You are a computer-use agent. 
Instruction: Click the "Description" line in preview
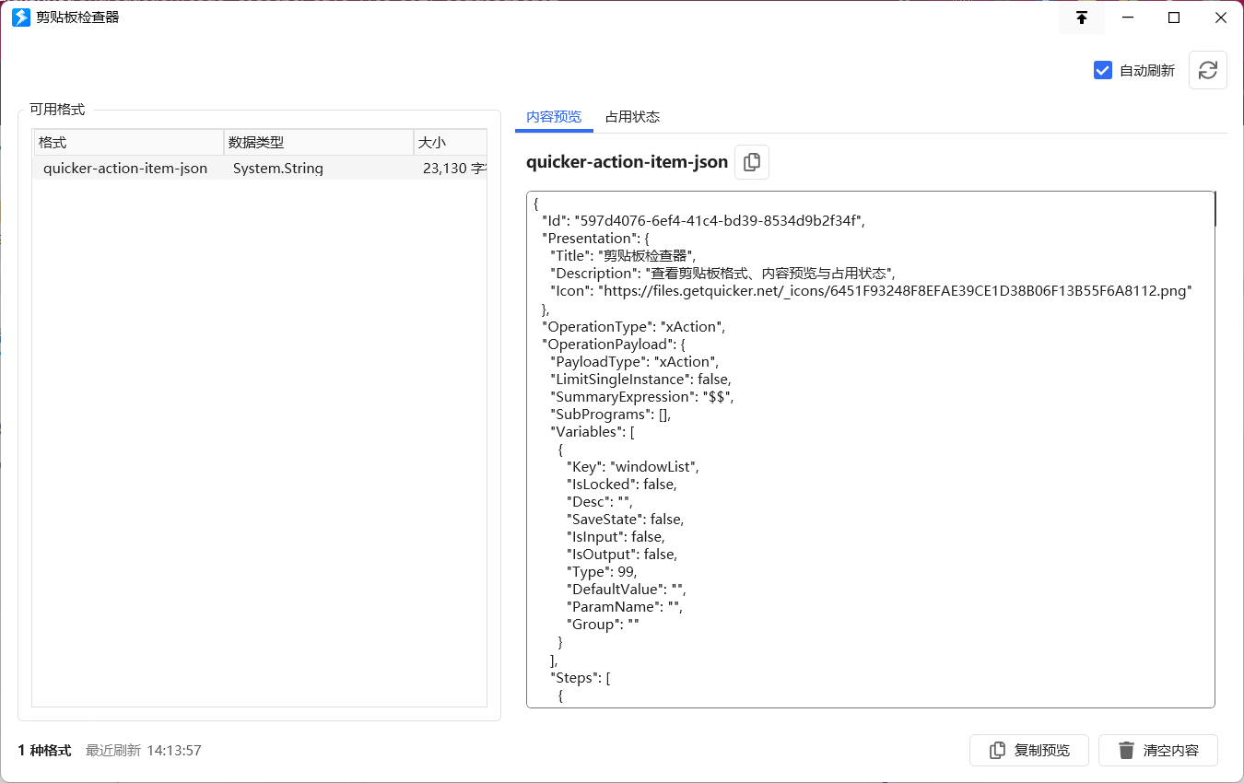pyautogui.click(x=722, y=274)
